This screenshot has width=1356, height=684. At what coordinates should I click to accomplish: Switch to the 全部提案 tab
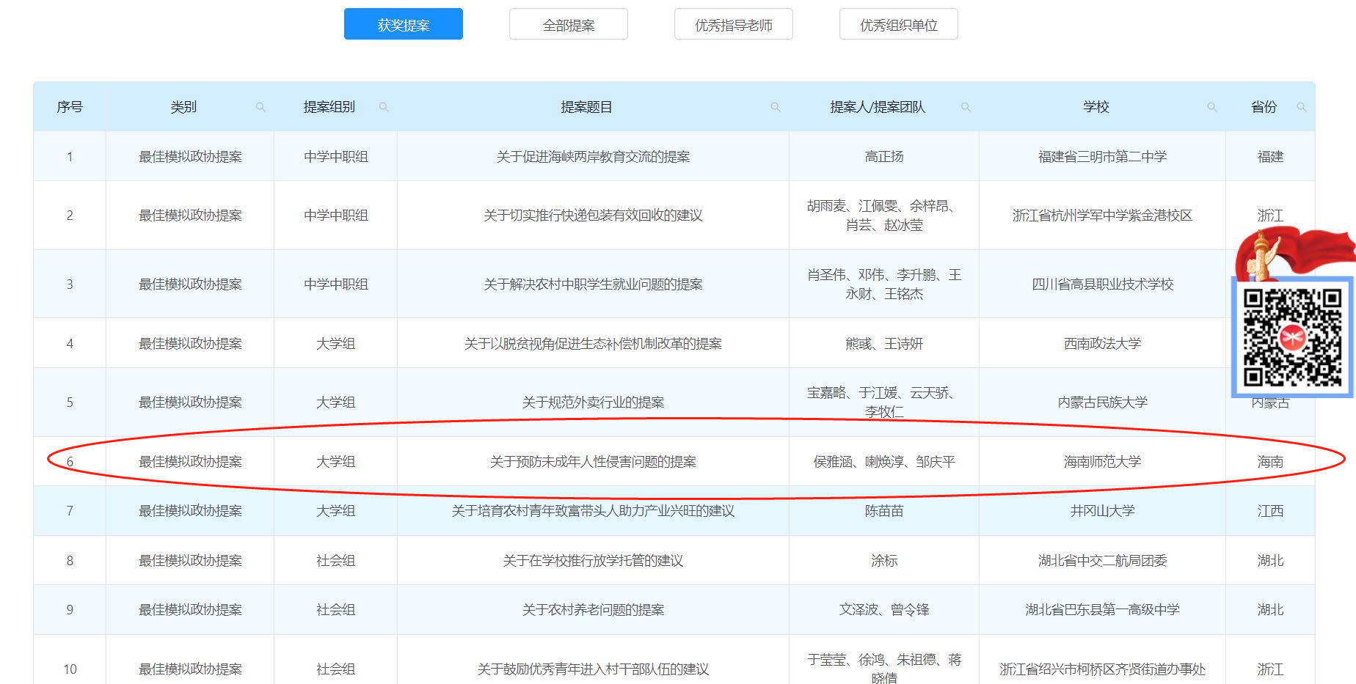[568, 23]
